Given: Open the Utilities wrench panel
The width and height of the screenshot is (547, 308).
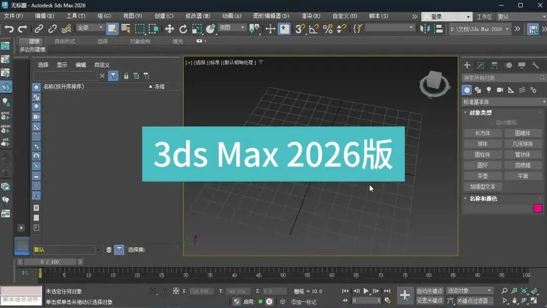Looking at the screenshot, I should click(x=535, y=65).
